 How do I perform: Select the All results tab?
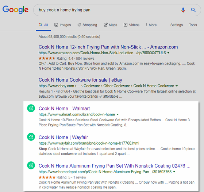pyautogui.click(x=43, y=25)
